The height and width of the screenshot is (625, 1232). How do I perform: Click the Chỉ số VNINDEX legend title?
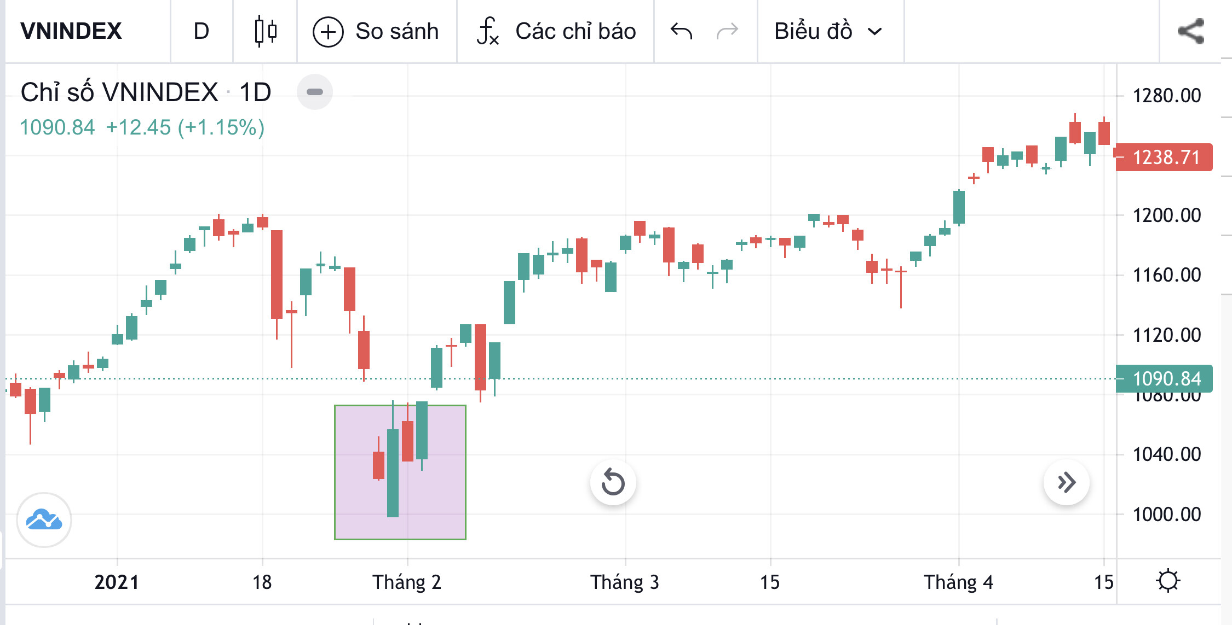119,92
